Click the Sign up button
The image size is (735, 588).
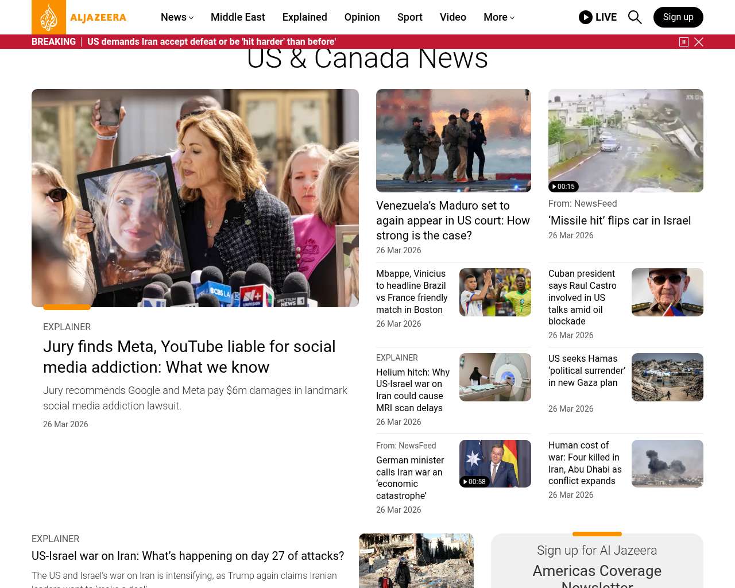pos(678,17)
